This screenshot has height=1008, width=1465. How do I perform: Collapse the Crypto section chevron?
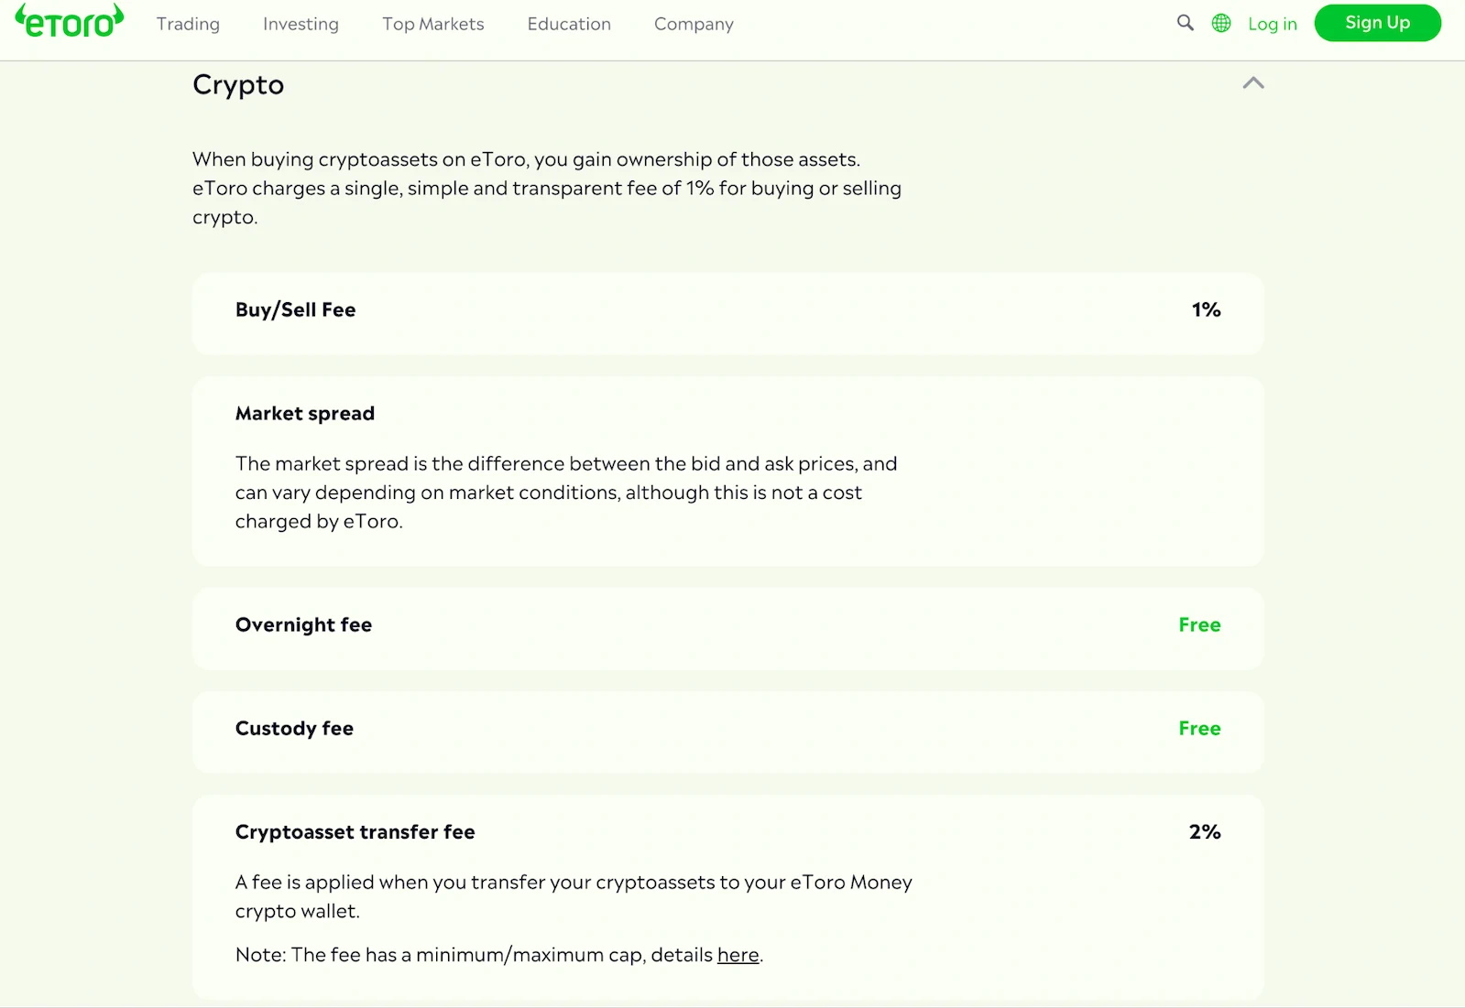click(x=1252, y=83)
